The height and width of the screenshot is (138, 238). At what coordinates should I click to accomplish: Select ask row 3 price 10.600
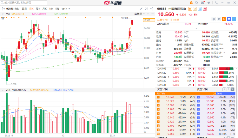click(210, 105)
